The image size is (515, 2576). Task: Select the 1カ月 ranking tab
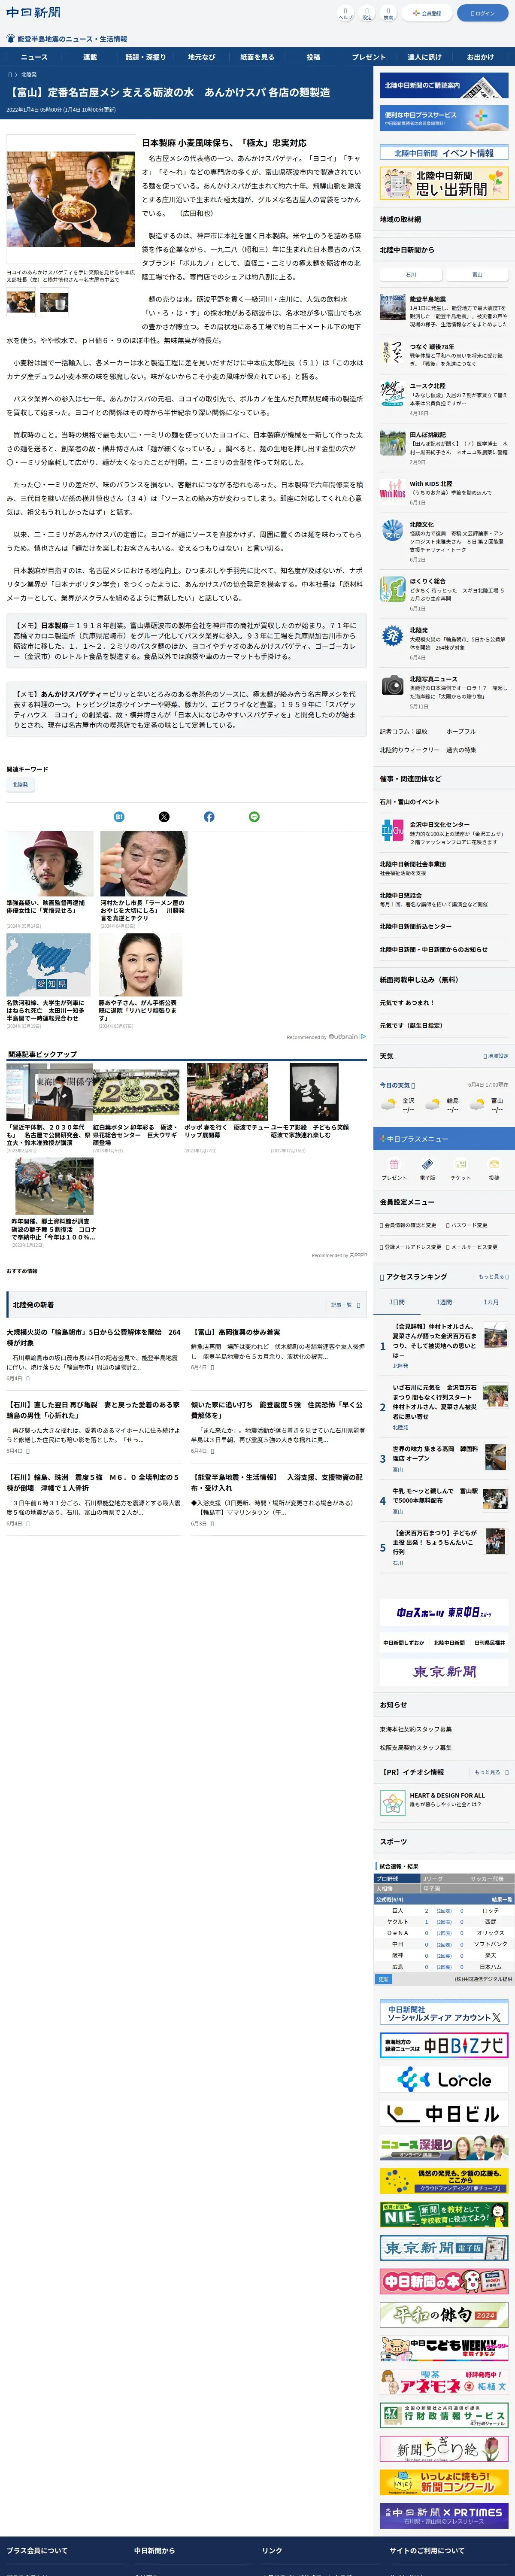491,1302
